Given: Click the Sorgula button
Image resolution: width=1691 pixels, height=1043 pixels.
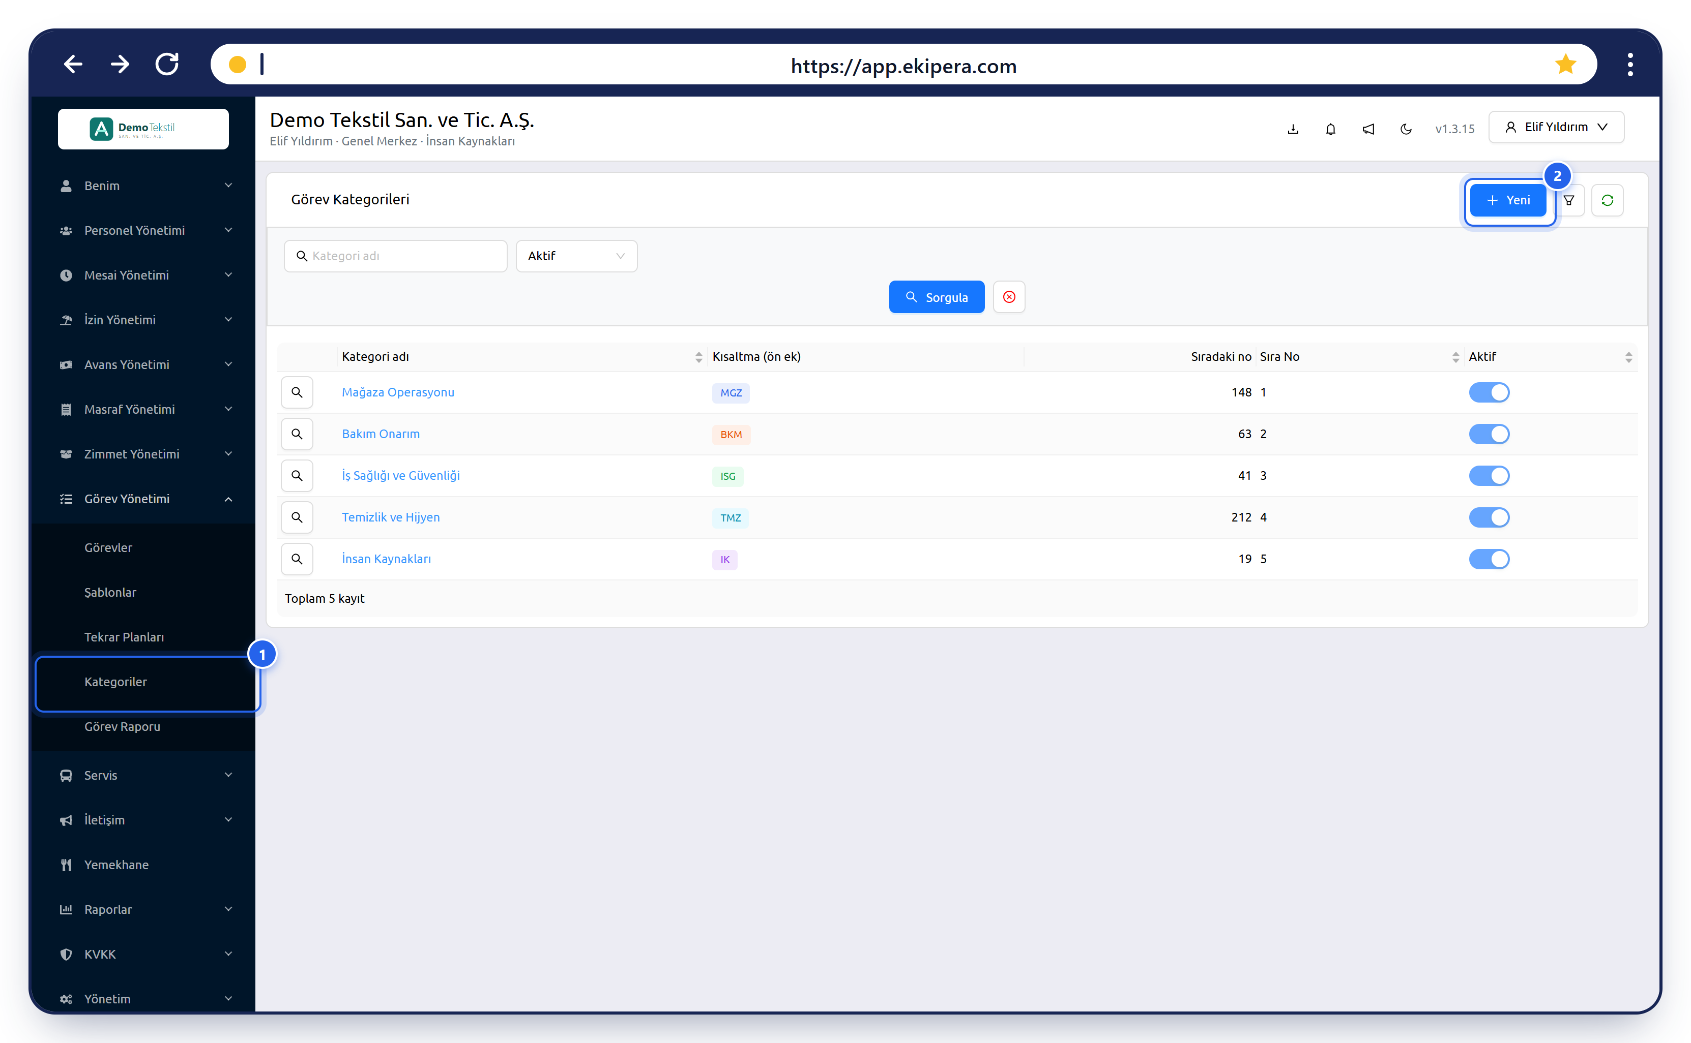Looking at the screenshot, I should pyautogui.click(x=936, y=297).
